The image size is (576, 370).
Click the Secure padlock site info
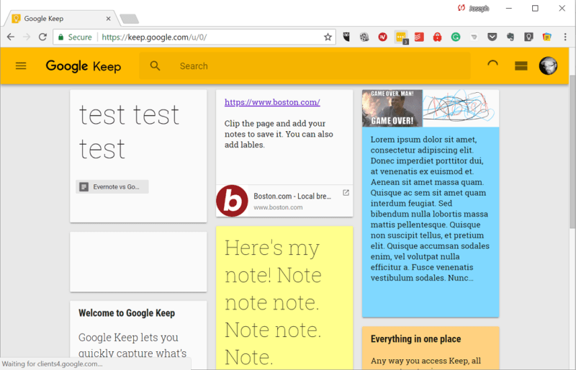tap(75, 37)
